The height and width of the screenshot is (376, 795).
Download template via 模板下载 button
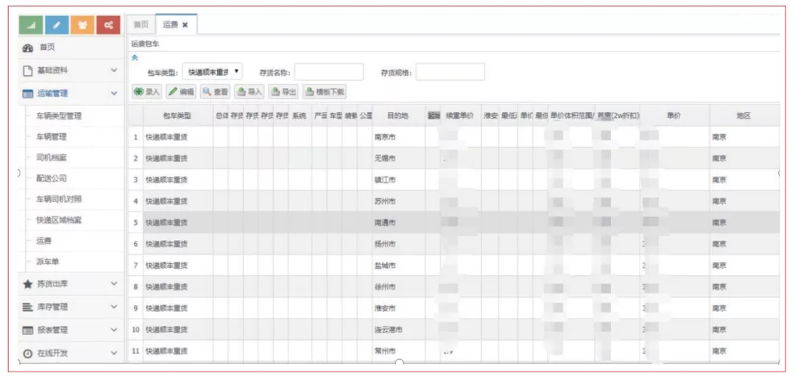(325, 92)
